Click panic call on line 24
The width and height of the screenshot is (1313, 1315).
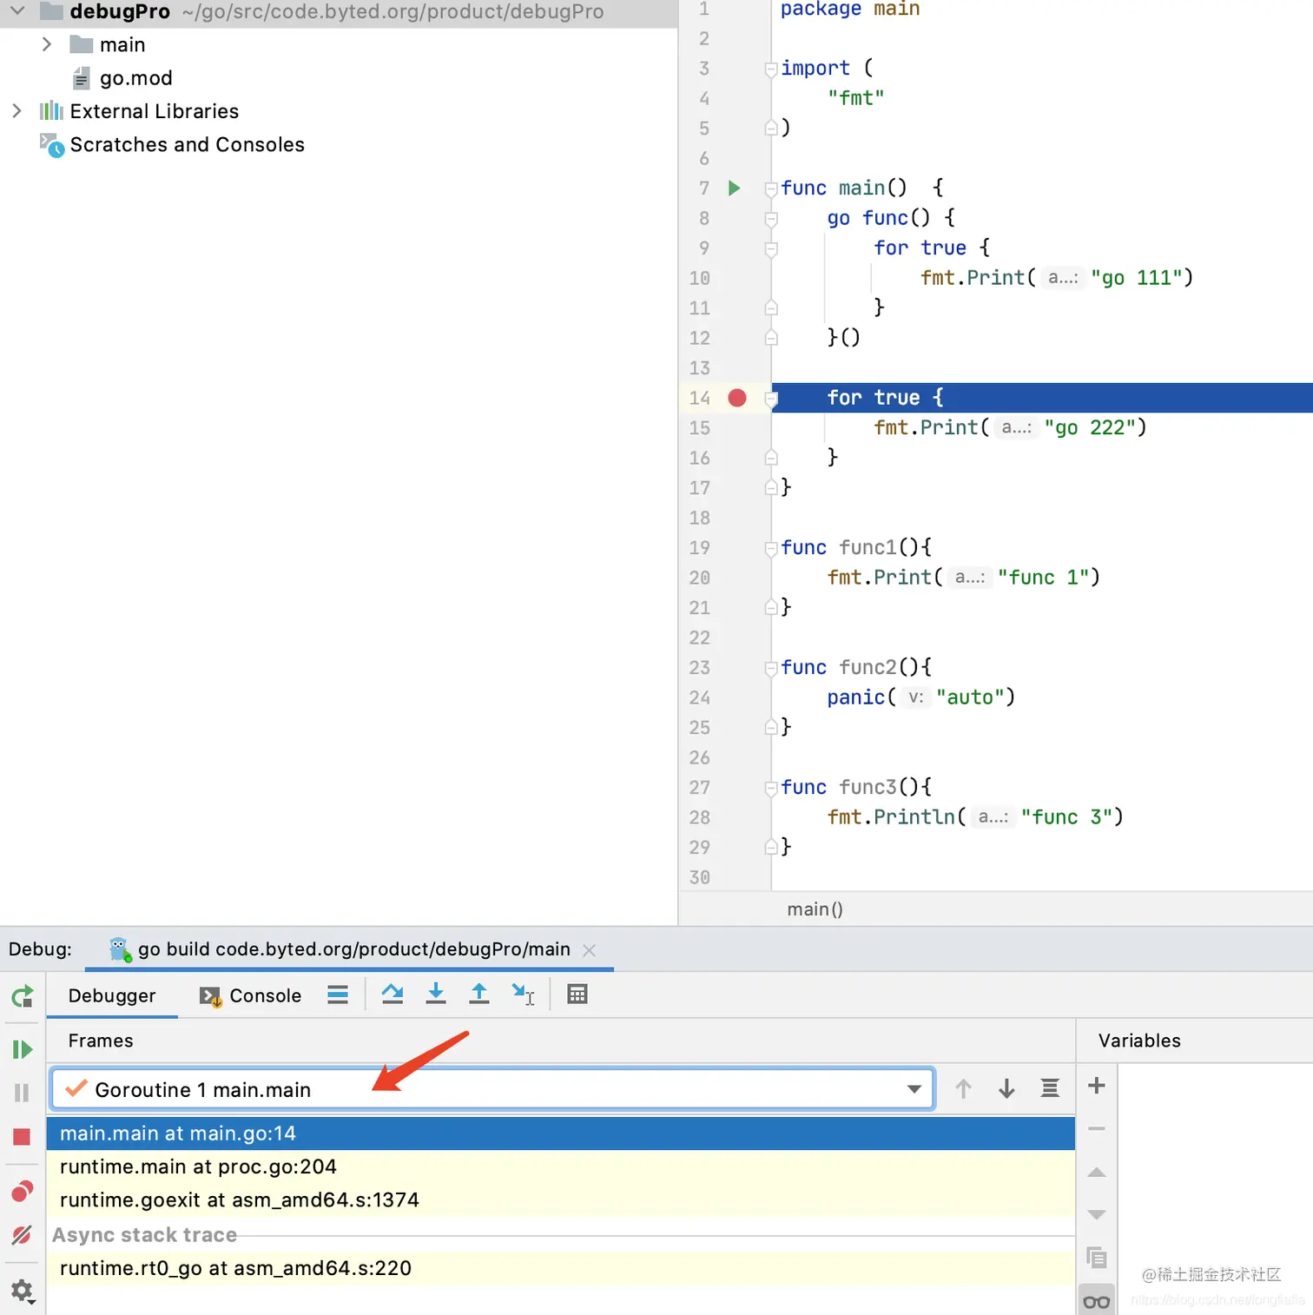pyautogui.click(x=855, y=697)
